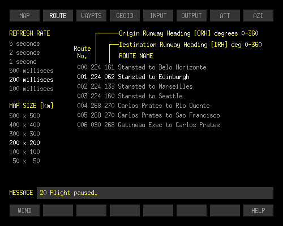
Task: Set map size to 500 x 500
Action: click(x=24, y=116)
